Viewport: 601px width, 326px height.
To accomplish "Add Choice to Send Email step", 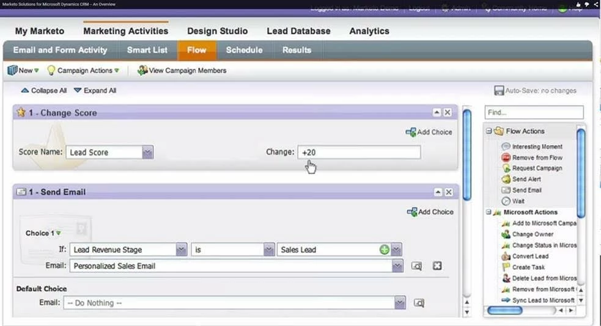I will click(430, 212).
